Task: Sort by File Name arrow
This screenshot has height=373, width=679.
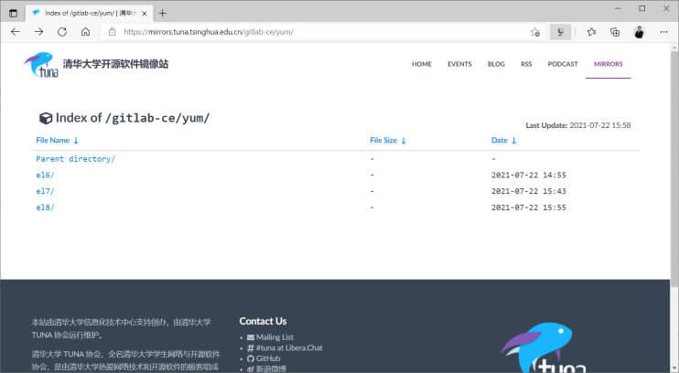Action: point(76,141)
